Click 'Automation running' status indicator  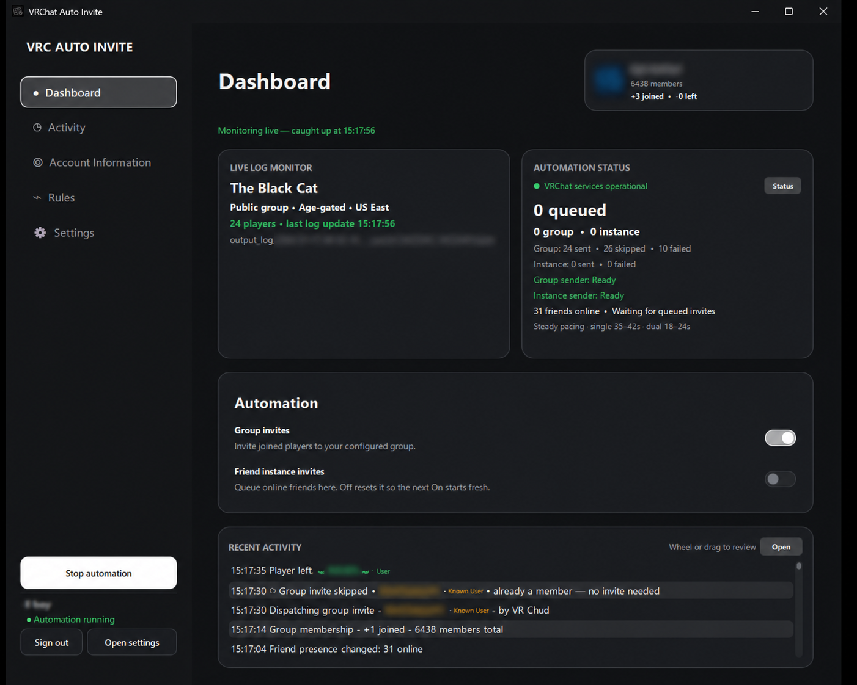pyautogui.click(x=70, y=619)
